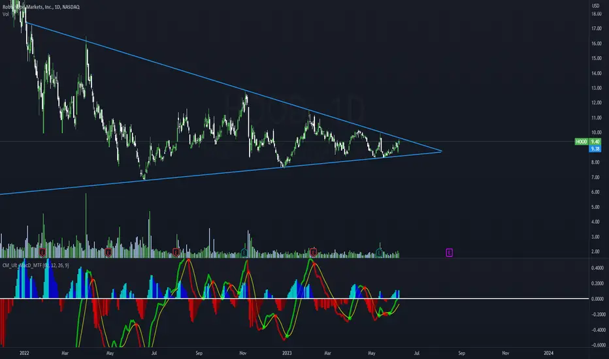Viewport: 609px width, 359px height.
Task: Click the green HOOD symbol price tag
Action: [x=582, y=142]
